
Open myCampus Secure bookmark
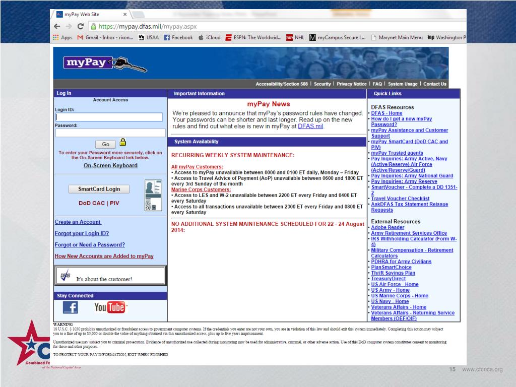point(338,37)
